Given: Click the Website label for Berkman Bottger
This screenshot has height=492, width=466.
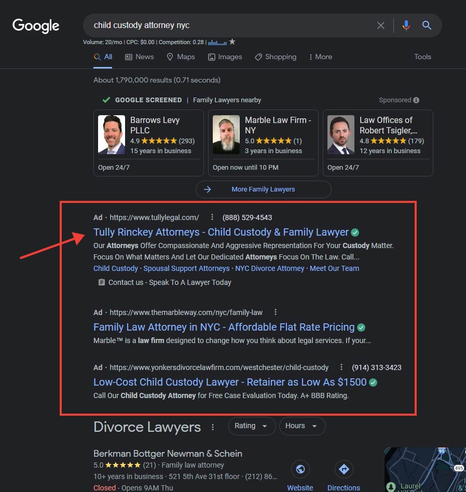Looking at the screenshot, I should pos(300,488).
